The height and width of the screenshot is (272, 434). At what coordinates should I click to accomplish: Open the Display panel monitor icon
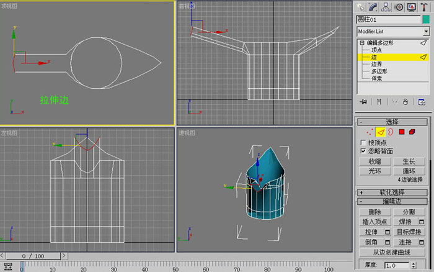coord(411,7)
